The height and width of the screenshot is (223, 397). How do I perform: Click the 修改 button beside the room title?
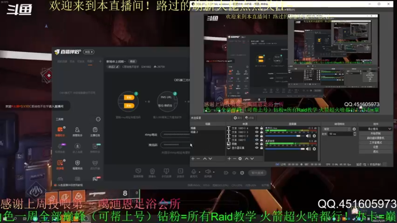132,61
